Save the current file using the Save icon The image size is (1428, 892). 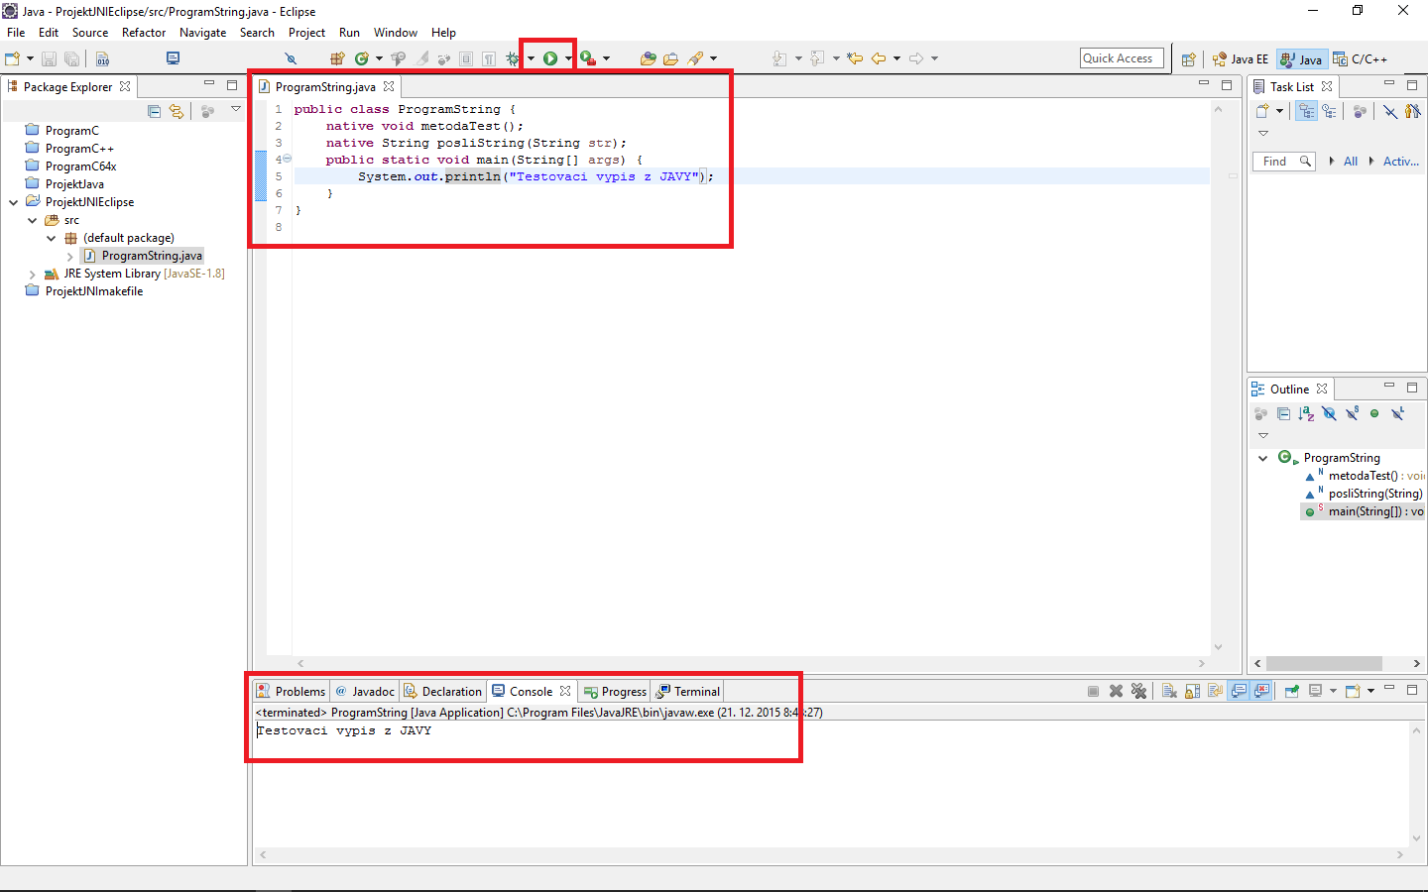tap(49, 57)
